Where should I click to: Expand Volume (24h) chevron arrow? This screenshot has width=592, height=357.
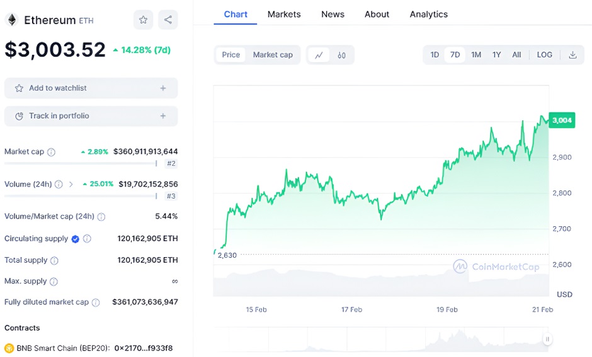pos(71,184)
